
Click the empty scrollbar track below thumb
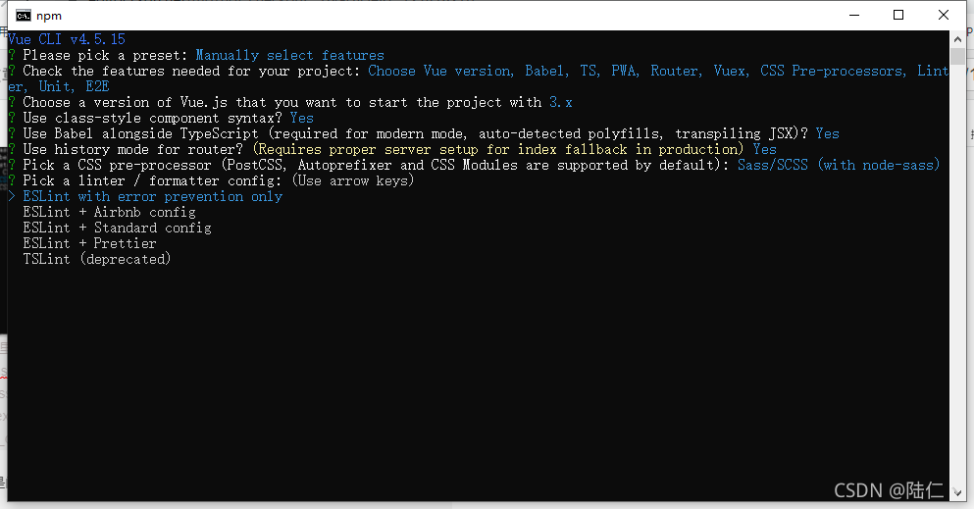(957, 273)
